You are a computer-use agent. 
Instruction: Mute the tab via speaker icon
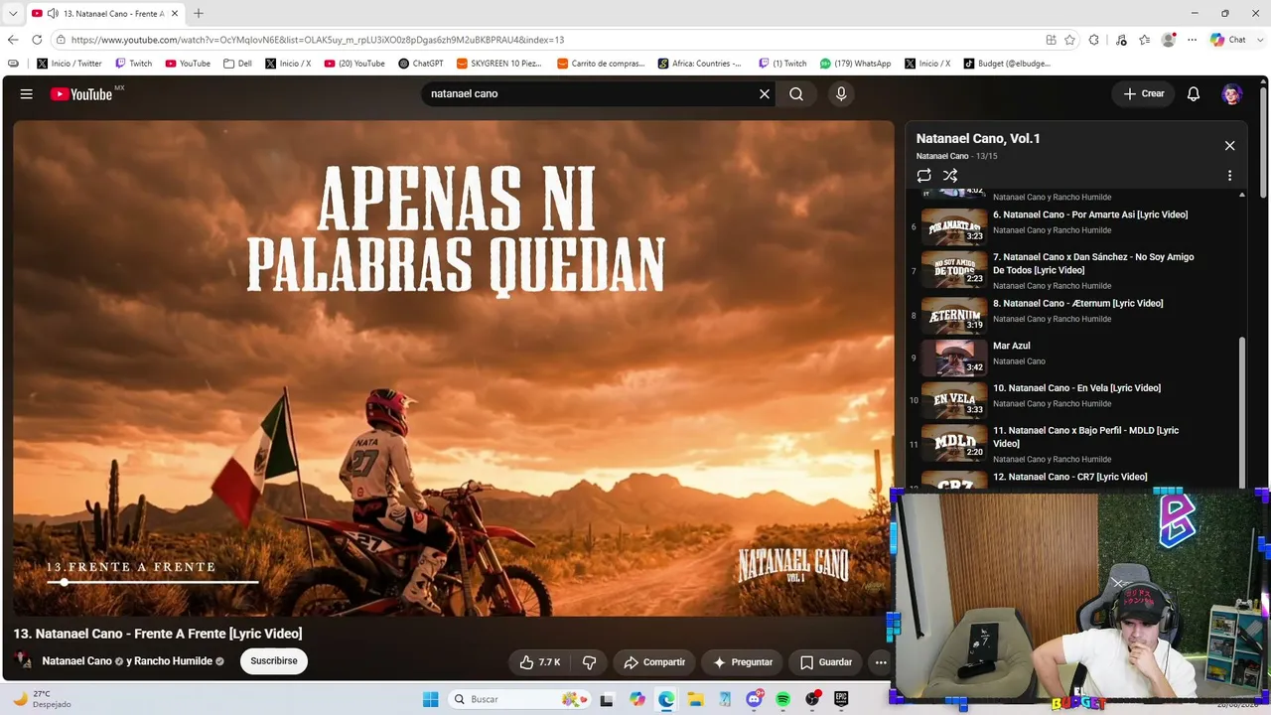pos(52,14)
